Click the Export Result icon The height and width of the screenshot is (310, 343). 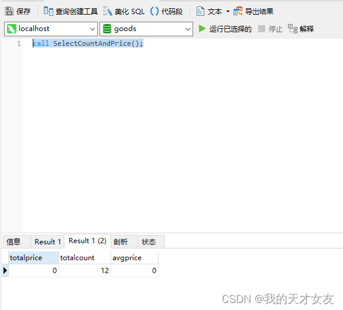[x=238, y=11]
